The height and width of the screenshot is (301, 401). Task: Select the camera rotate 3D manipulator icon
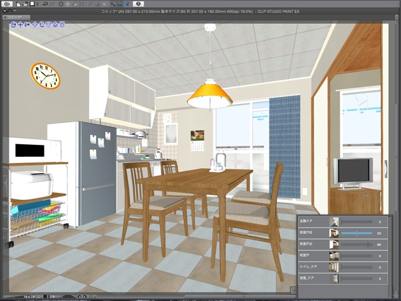(14, 24)
